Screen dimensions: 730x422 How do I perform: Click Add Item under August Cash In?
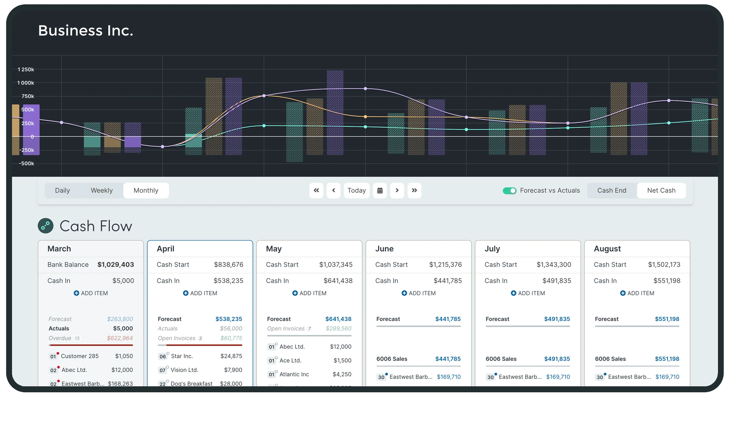point(637,293)
